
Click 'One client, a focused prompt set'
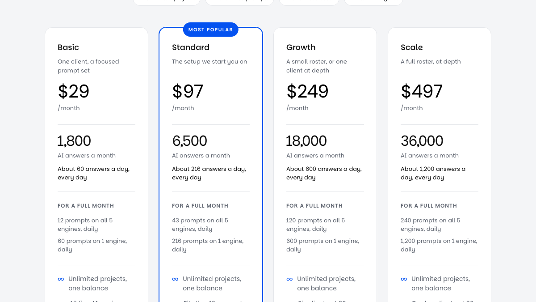pyautogui.click(x=88, y=66)
